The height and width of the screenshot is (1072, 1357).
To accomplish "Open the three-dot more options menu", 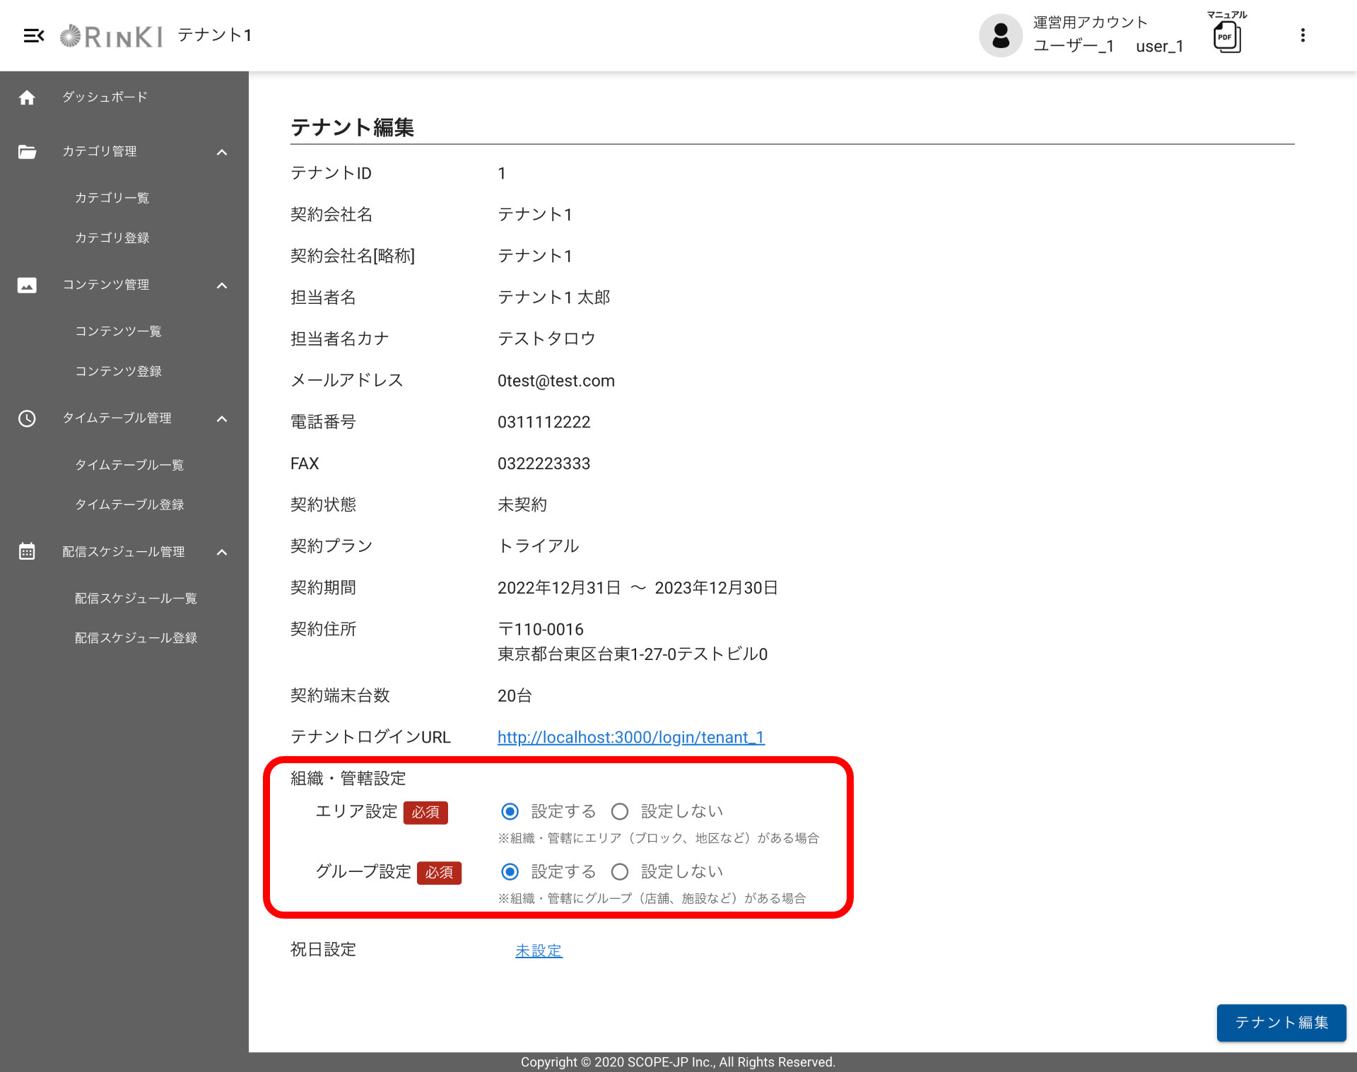I will click(x=1303, y=35).
